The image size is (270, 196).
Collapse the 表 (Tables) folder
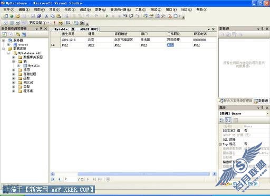coord(14,61)
